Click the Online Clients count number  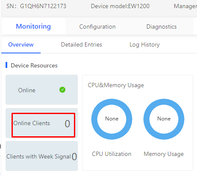tap(68, 123)
